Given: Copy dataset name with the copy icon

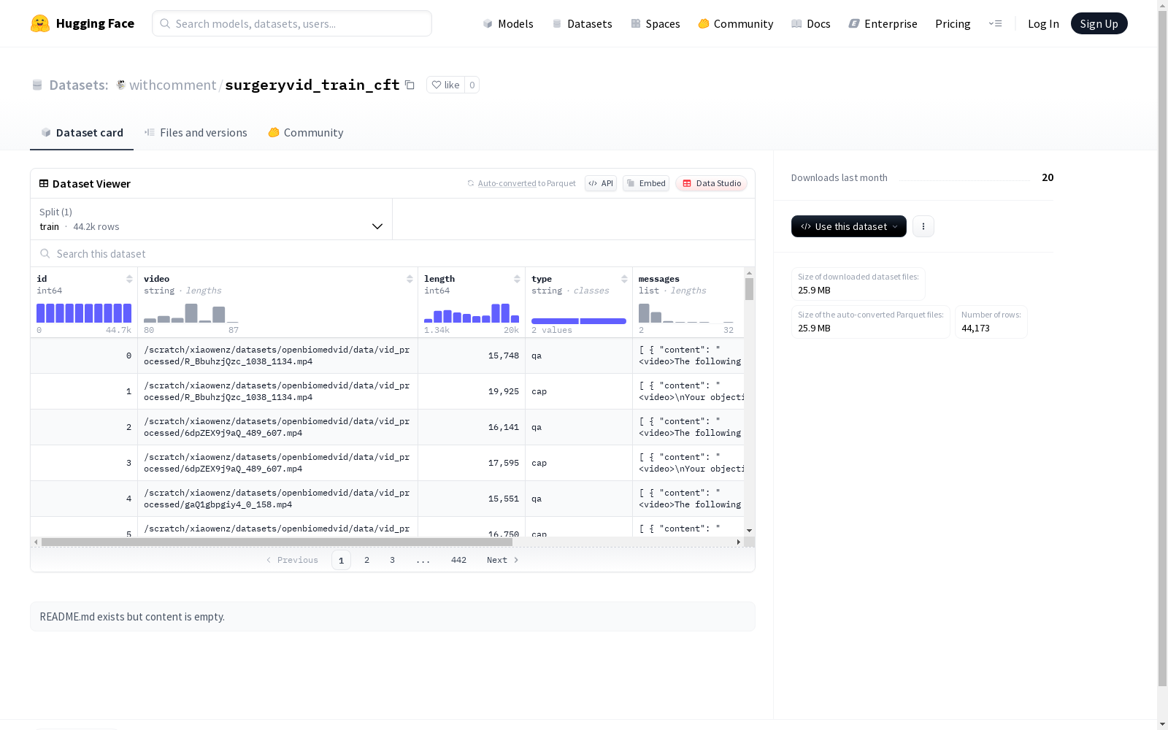Looking at the screenshot, I should 410,85.
